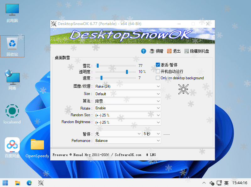Close the DesktopSnowOK window

coord(208,24)
